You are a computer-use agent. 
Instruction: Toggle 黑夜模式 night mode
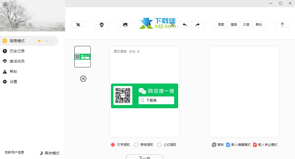[49, 153]
